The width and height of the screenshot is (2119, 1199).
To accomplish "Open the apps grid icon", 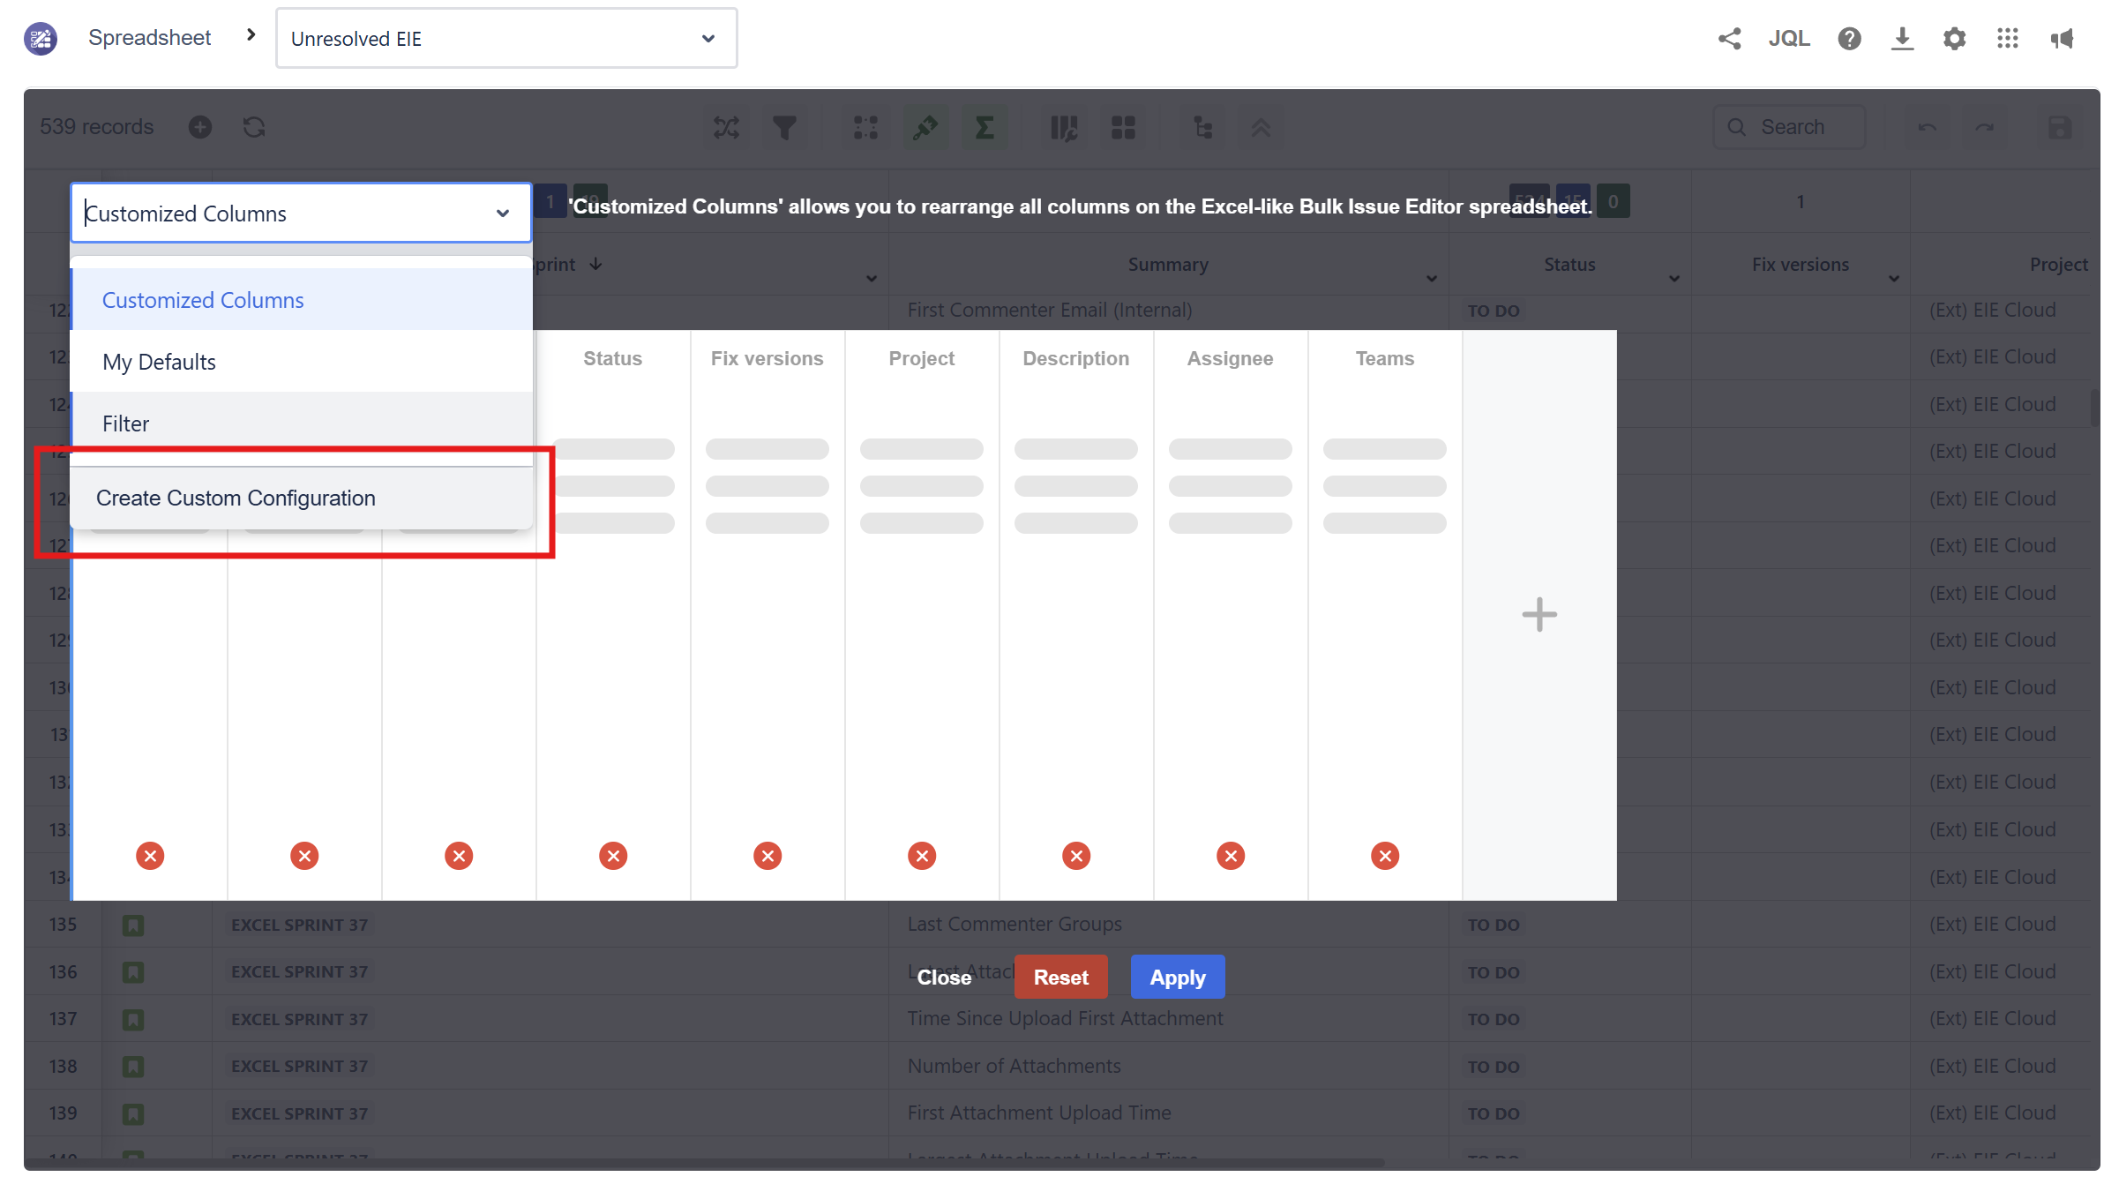I will tap(2007, 38).
